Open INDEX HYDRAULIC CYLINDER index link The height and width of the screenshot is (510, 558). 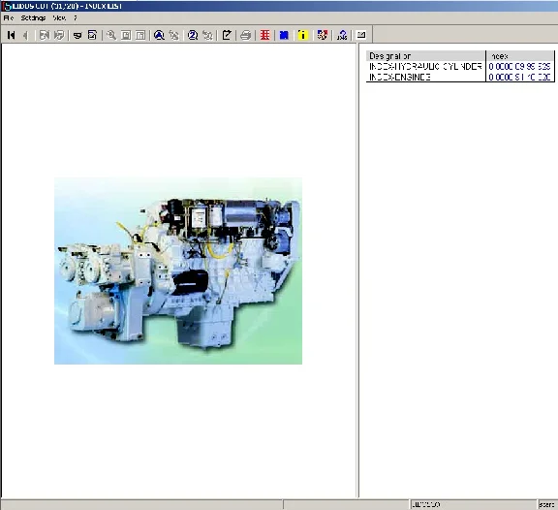[x=519, y=67]
